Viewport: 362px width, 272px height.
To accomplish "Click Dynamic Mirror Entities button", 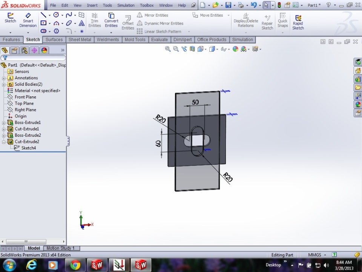I will coord(160,23).
